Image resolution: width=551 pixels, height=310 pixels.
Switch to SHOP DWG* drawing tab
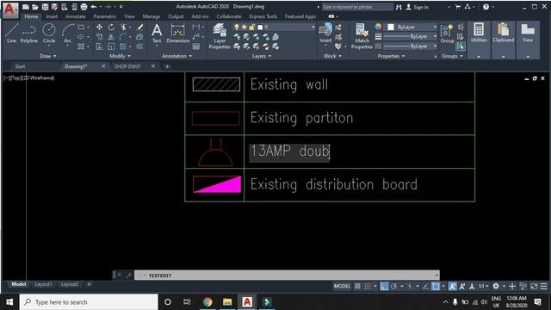click(x=127, y=66)
